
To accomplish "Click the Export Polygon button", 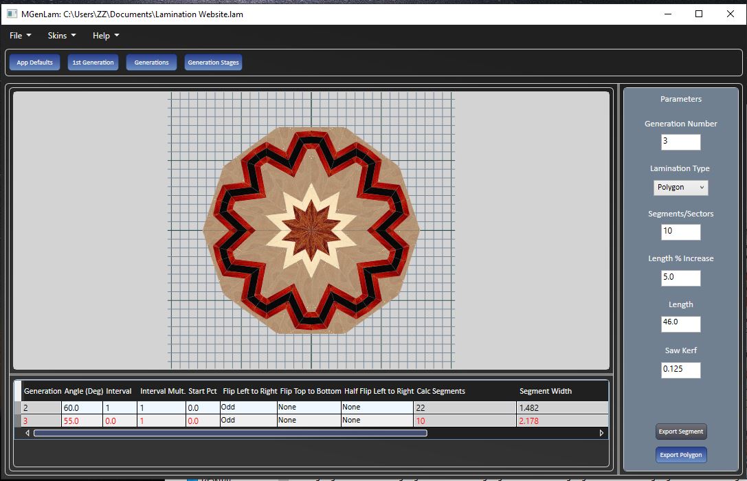I will pyautogui.click(x=680, y=455).
